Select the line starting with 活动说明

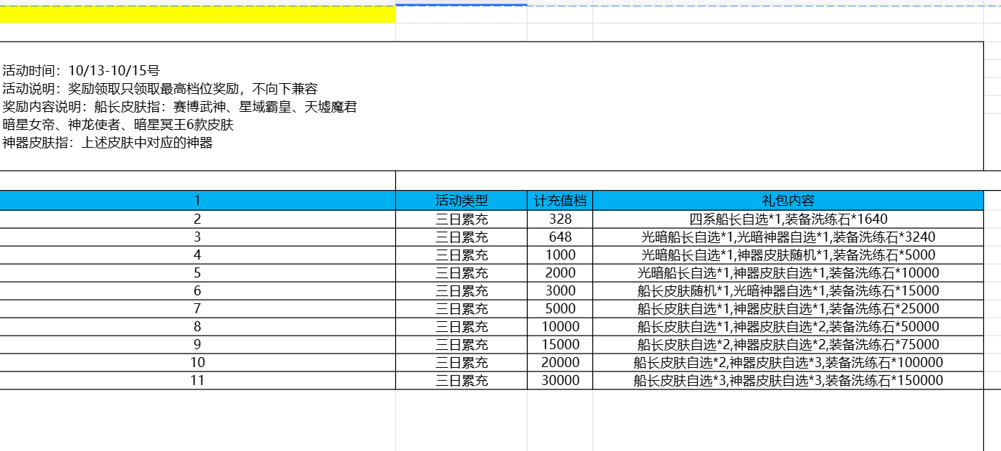click(x=160, y=89)
